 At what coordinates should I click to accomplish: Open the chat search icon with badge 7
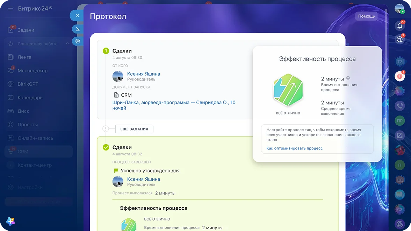click(399, 39)
